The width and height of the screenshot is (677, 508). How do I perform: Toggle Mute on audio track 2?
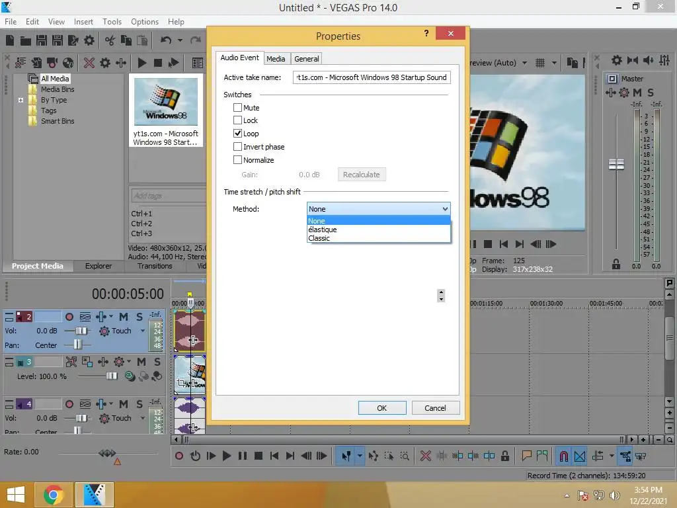(124, 317)
